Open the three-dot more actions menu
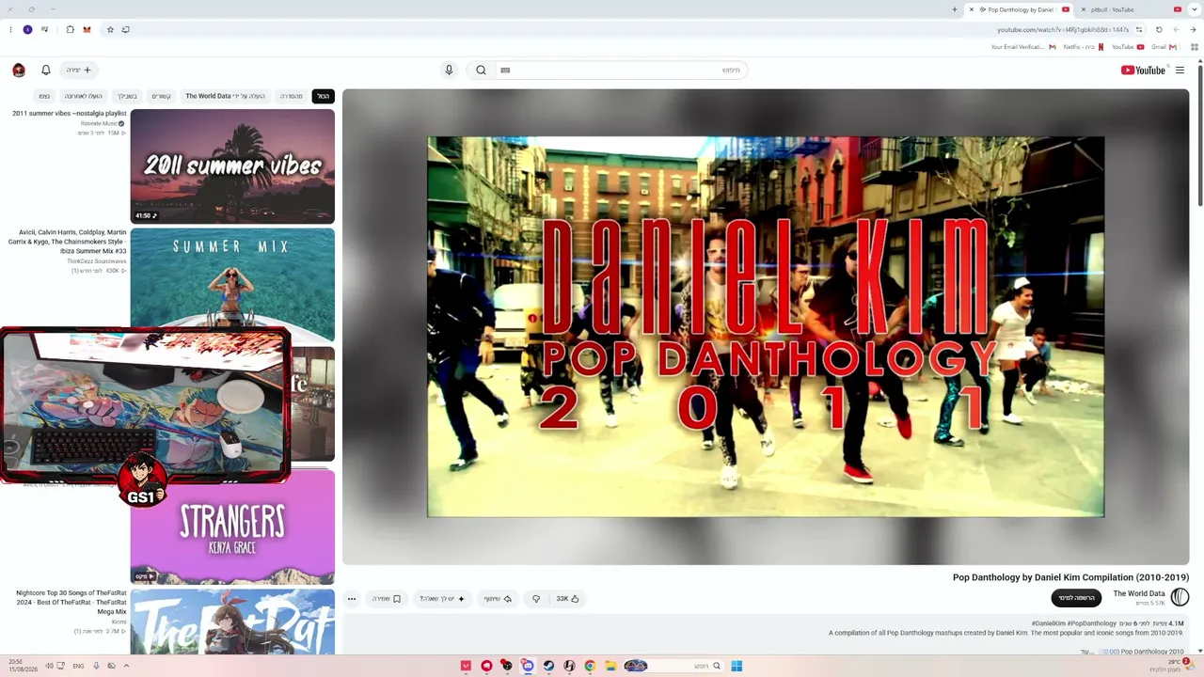The width and height of the screenshot is (1204, 677). 352,599
